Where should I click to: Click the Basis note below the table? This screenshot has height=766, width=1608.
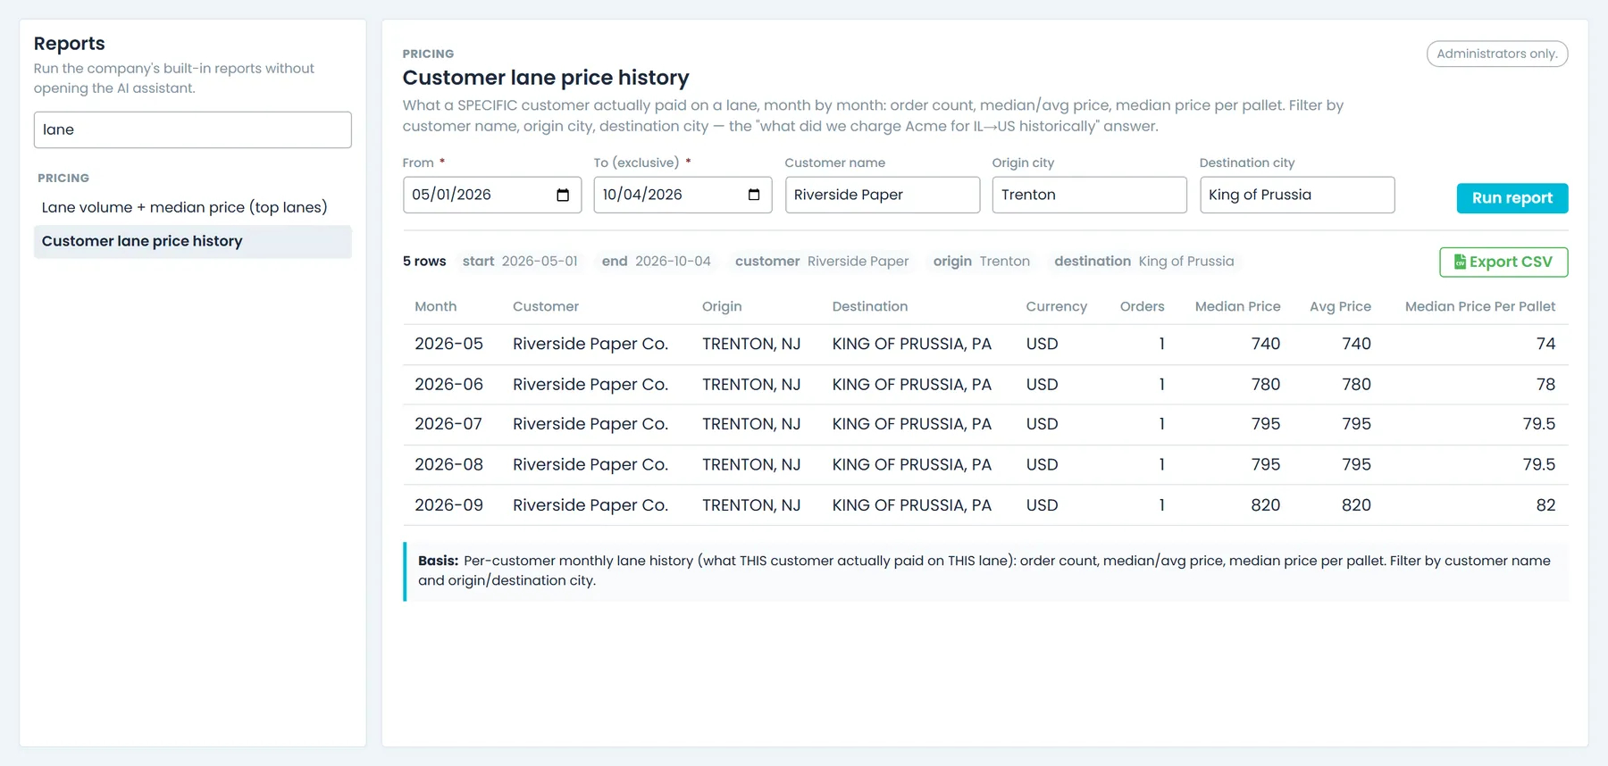(x=986, y=571)
